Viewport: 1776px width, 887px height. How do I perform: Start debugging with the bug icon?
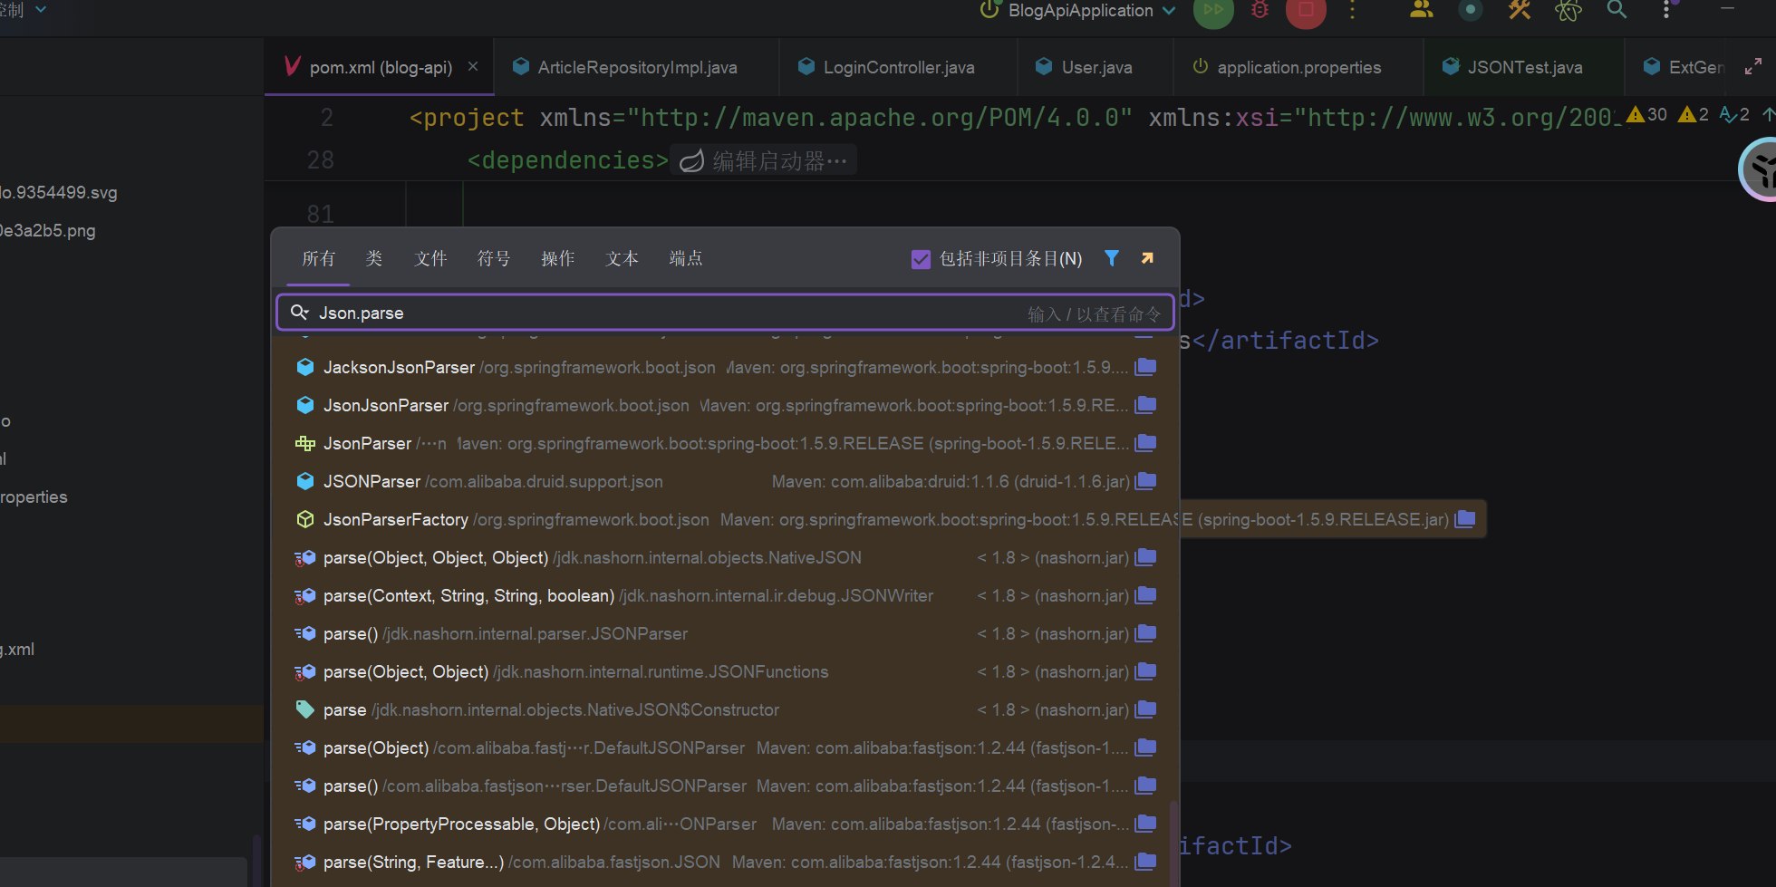click(x=1260, y=11)
